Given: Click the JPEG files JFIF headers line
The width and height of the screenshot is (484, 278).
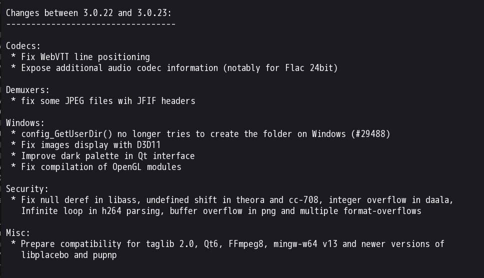Looking at the screenshot, I should (x=108, y=101).
